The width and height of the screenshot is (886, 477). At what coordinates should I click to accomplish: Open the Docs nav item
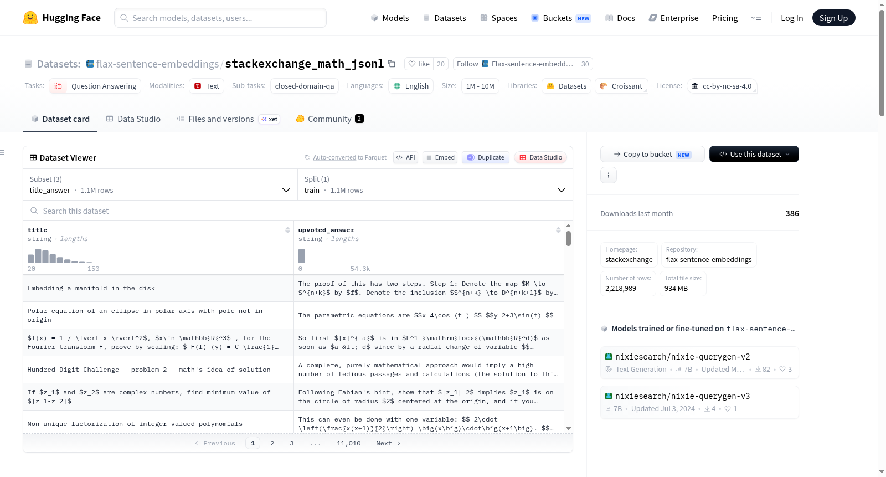[620, 18]
